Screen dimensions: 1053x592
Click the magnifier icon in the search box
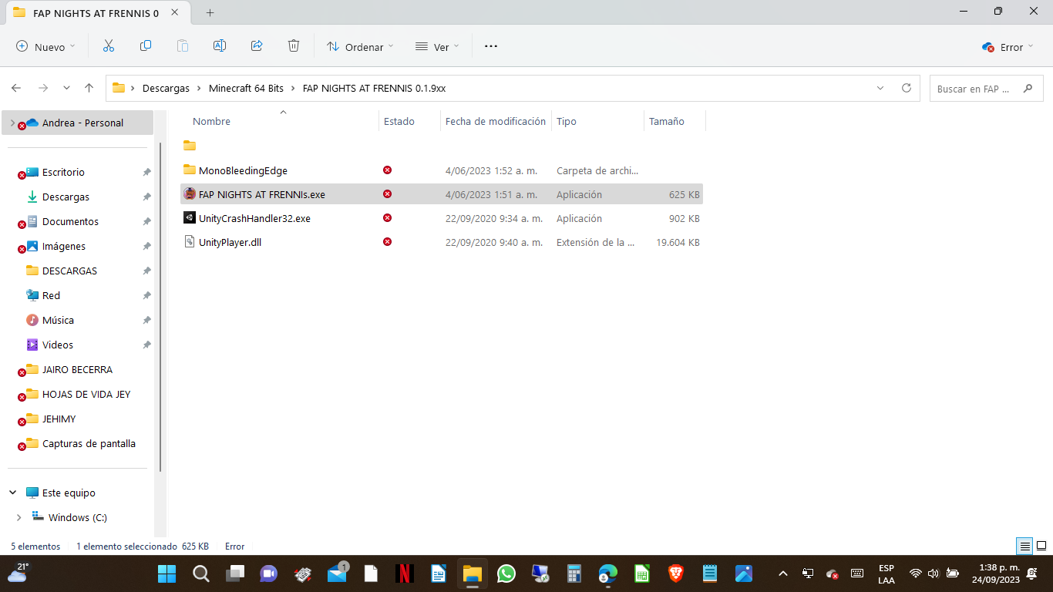(1028, 89)
